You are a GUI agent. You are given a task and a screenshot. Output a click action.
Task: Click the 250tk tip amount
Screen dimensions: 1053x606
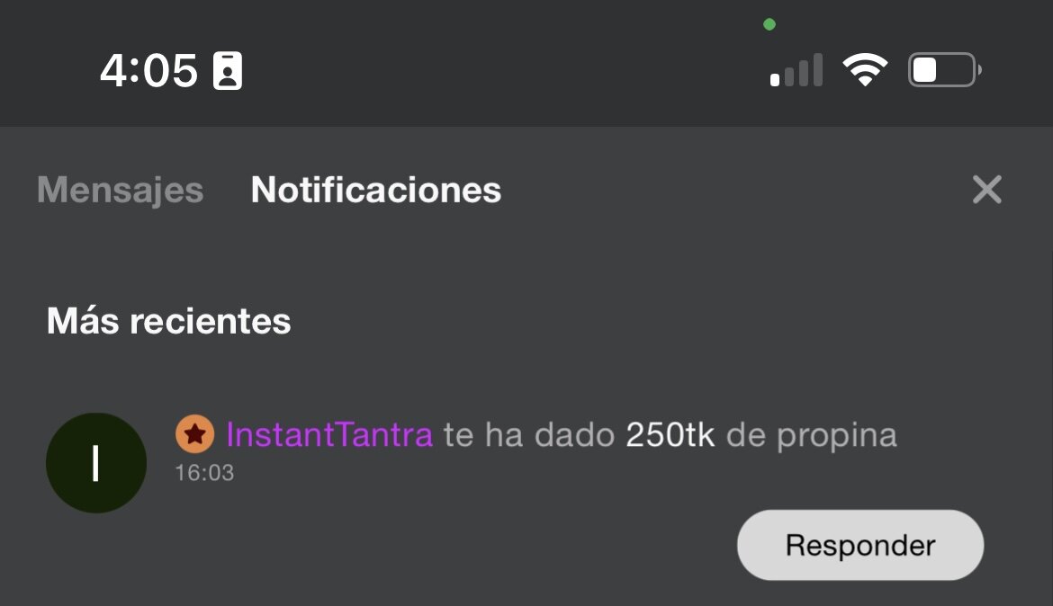pyautogui.click(x=670, y=435)
